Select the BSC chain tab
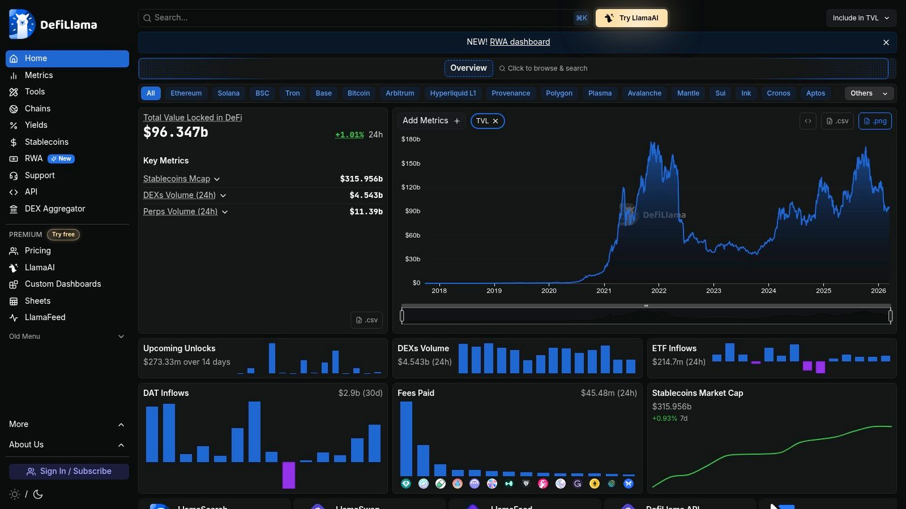906x509 pixels. pyautogui.click(x=263, y=93)
